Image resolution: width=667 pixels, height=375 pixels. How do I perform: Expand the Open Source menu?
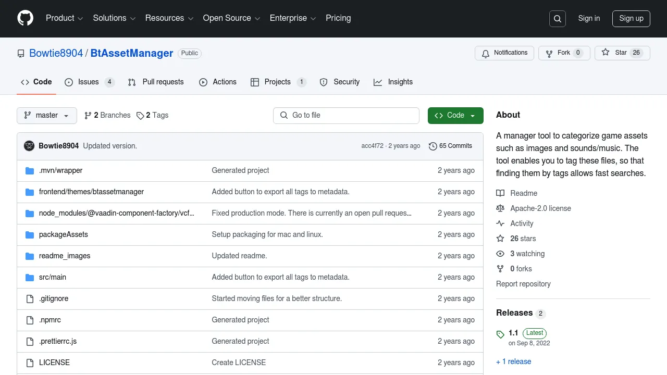click(x=232, y=18)
